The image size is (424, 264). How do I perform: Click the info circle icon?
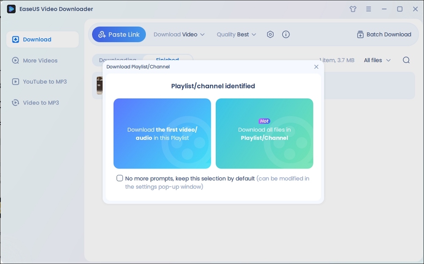pos(286,34)
